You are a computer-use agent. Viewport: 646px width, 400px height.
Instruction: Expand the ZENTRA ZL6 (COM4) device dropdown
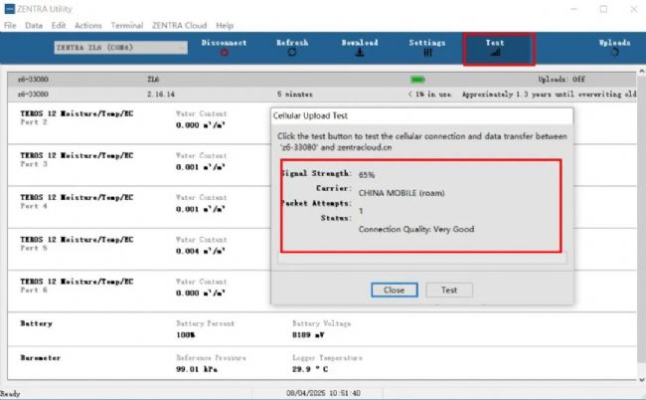point(180,48)
